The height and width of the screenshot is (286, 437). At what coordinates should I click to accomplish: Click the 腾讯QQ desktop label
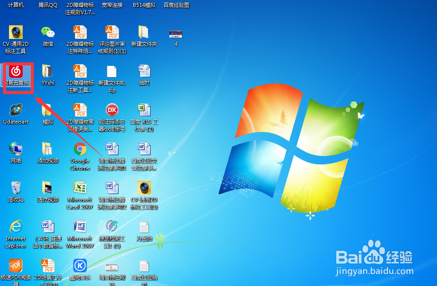coord(48,5)
